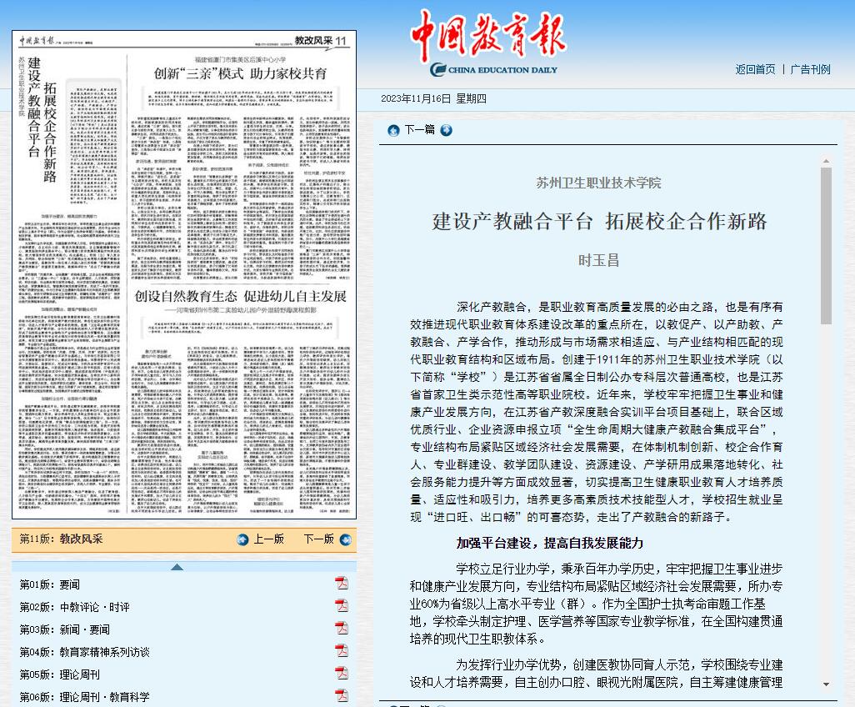Collapse the page list with the up triangle
Screen dimensions: 855x707
pyautogui.click(x=177, y=567)
